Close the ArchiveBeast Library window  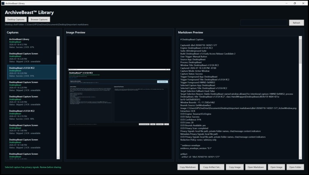[x=303, y=3]
